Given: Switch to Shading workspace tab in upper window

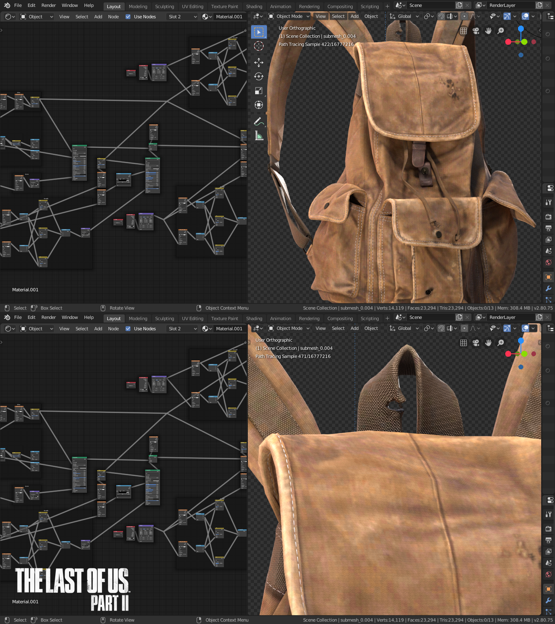Looking at the screenshot, I should pos(254,6).
